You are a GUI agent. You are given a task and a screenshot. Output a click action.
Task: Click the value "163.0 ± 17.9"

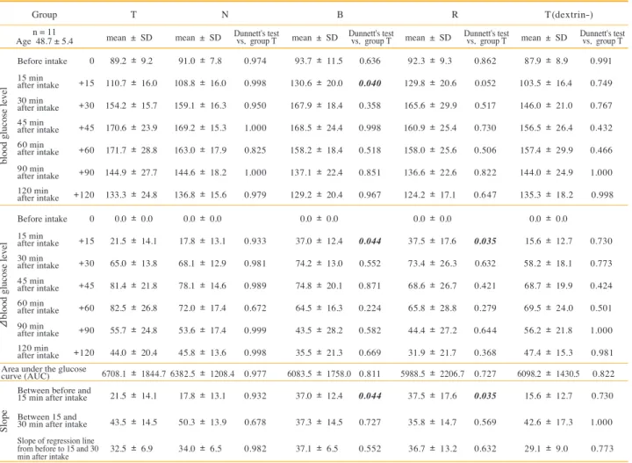click(x=200, y=150)
